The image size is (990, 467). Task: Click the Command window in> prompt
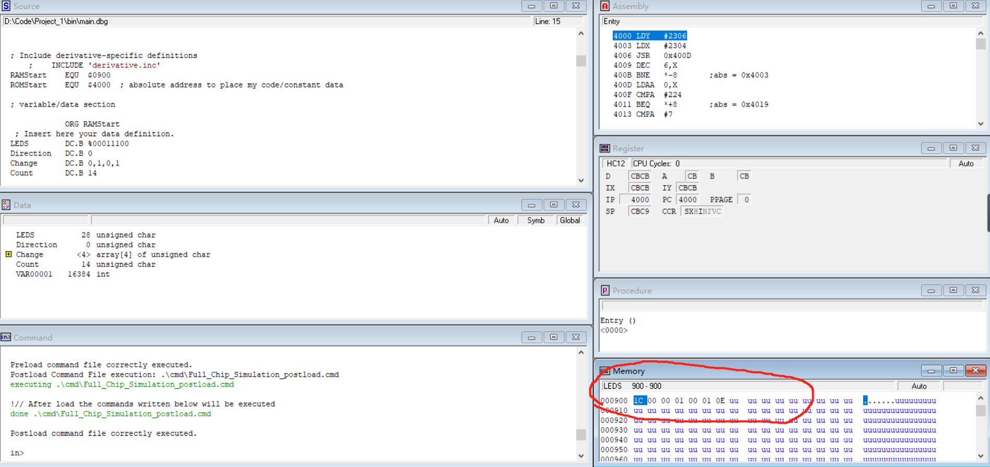(x=17, y=453)
